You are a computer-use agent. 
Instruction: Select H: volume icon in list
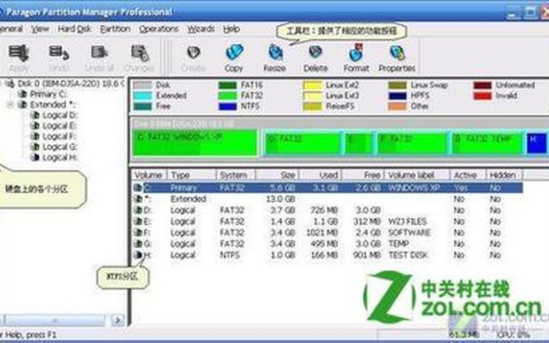[x=138, y=255]
